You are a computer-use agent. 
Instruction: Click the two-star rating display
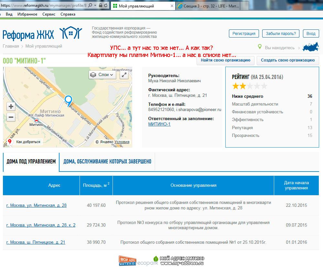point(250,86)
